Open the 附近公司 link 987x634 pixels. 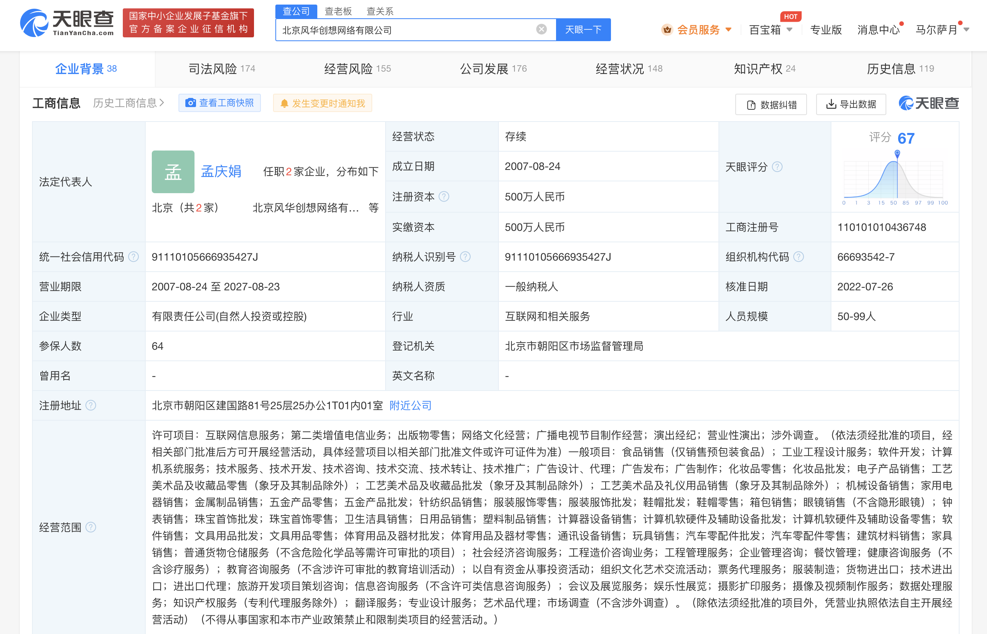tap(410, 405)
